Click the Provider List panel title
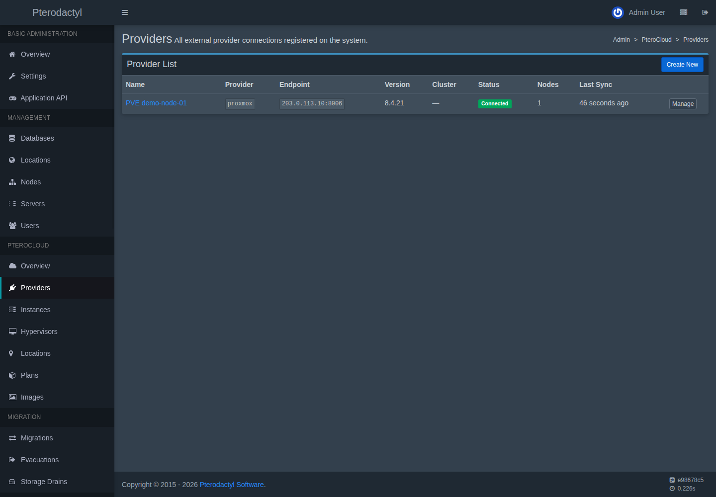Screen dimensions: 716x497 pos(152,64)
